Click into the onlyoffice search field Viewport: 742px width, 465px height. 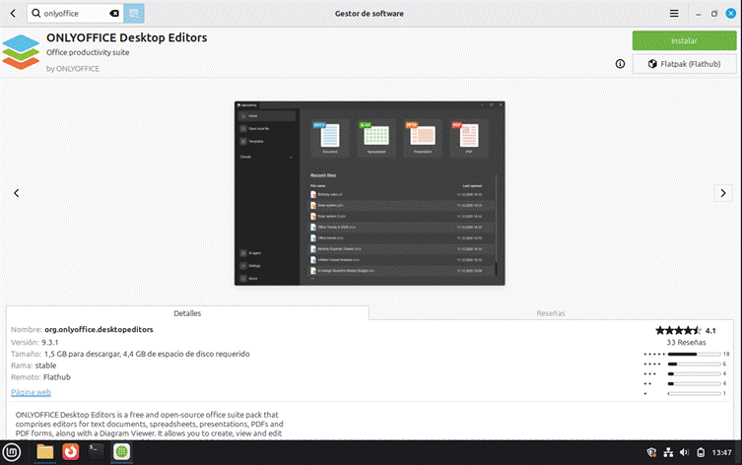[x=76, y=13]
